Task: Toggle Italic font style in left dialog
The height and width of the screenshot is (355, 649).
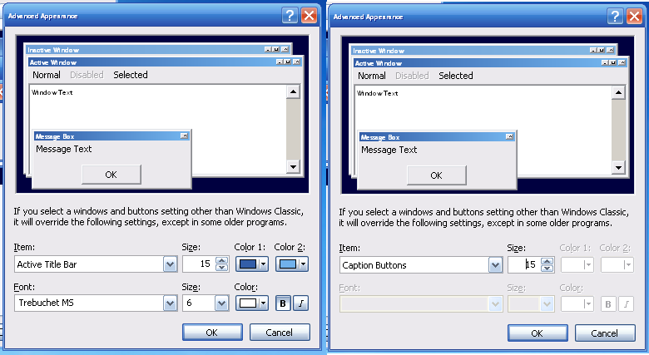Action: click(x=300, y=303)
